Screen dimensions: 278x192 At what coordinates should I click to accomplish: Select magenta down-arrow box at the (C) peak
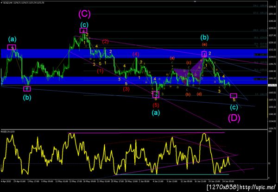tap(83, 31)
